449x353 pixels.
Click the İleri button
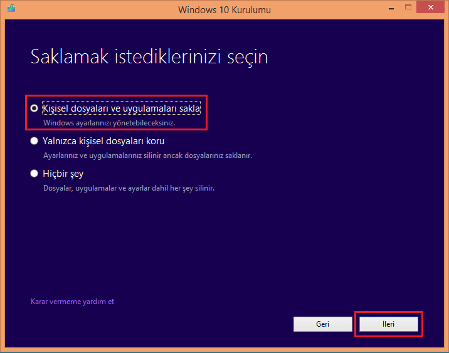tap(389, 324)
